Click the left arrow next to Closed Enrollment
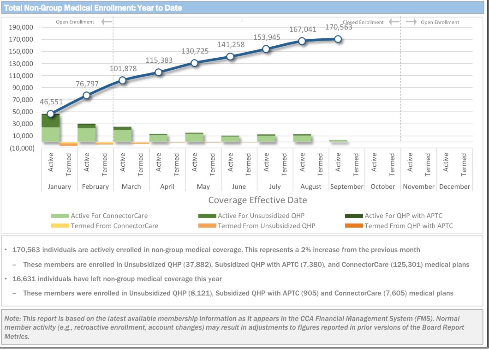This screenshot has width=489, height=350. [x=394, y=22]
